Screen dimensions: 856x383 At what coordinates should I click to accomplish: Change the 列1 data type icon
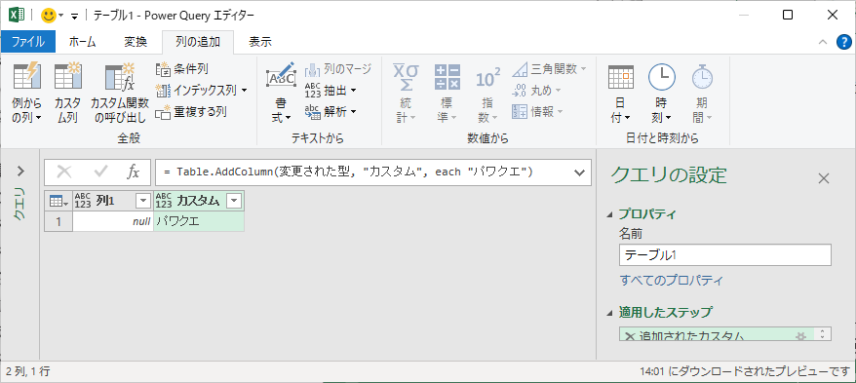(x=83, y=202)
